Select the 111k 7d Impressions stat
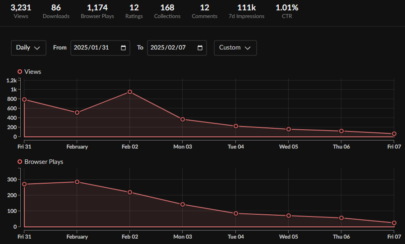 coord(246,11)
